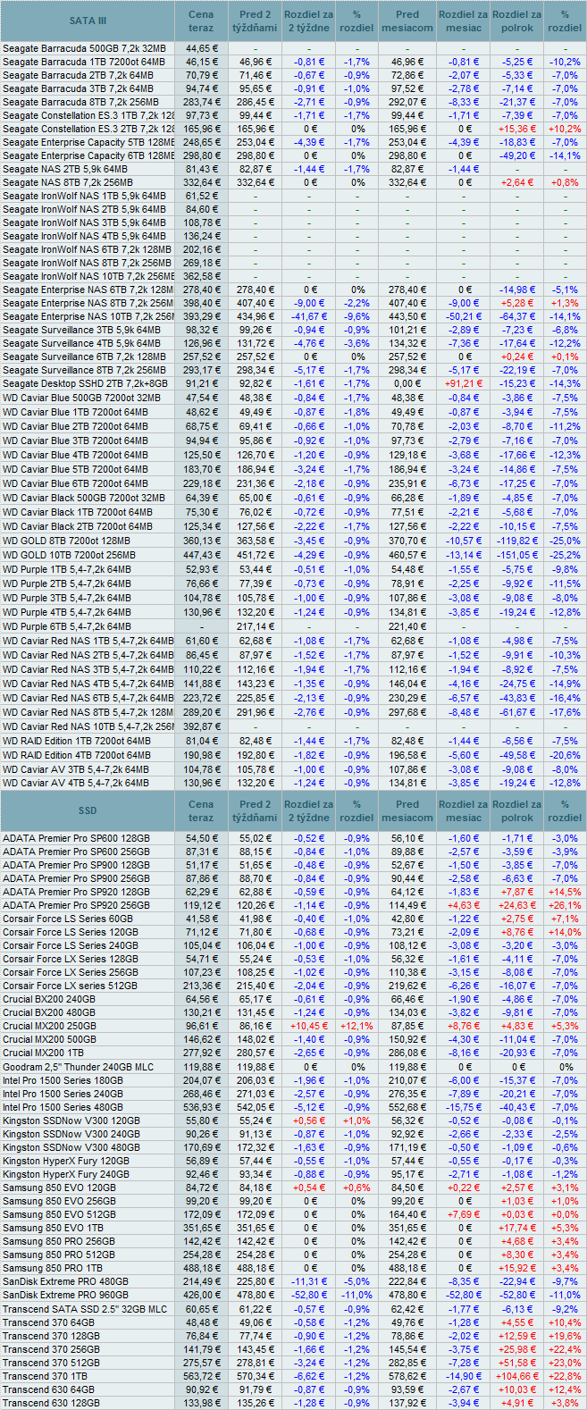Click the SATA III section header
Viewport: 587px width, 1410px height.
(x=88, y=21)
